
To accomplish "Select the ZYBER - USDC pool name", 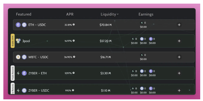I will tap(39, 91).
